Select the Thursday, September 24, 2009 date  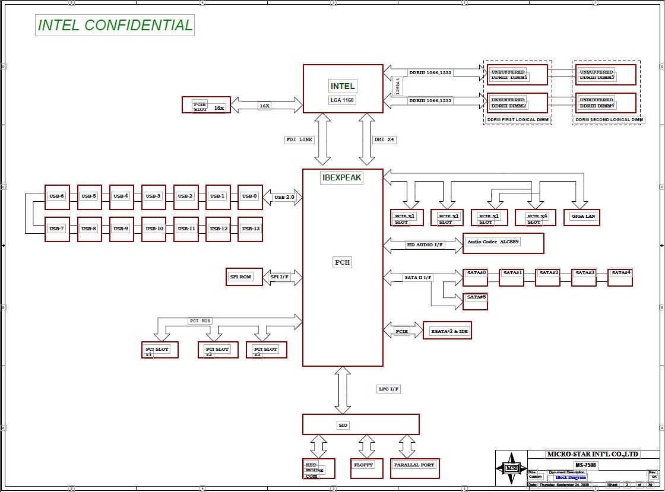point(563,484)
